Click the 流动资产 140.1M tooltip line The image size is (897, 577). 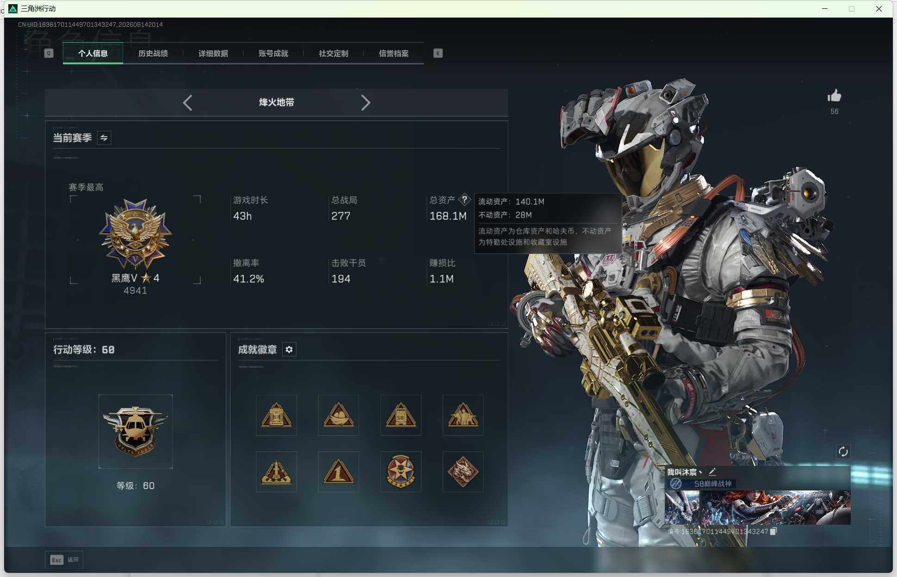(x=511, y=202)
